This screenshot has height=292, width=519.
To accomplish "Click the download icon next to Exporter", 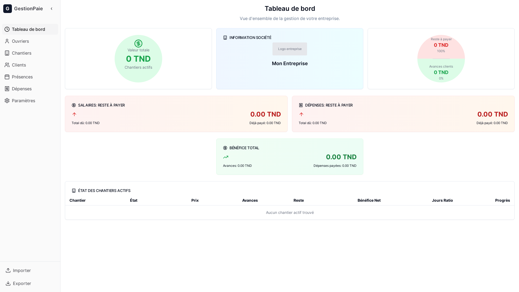I will [x=8, y=283].
